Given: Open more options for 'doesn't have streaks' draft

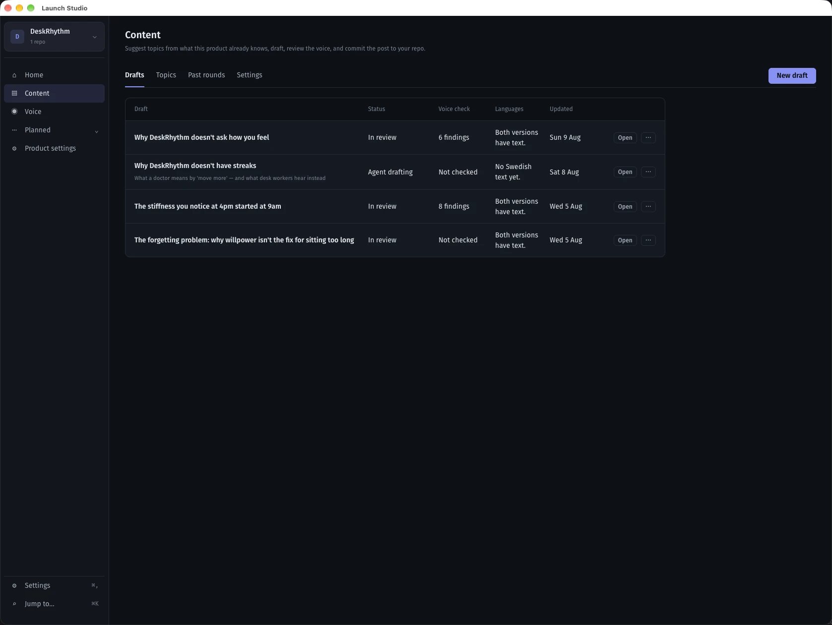Looking at the screenshot, I should coord(648,172).
